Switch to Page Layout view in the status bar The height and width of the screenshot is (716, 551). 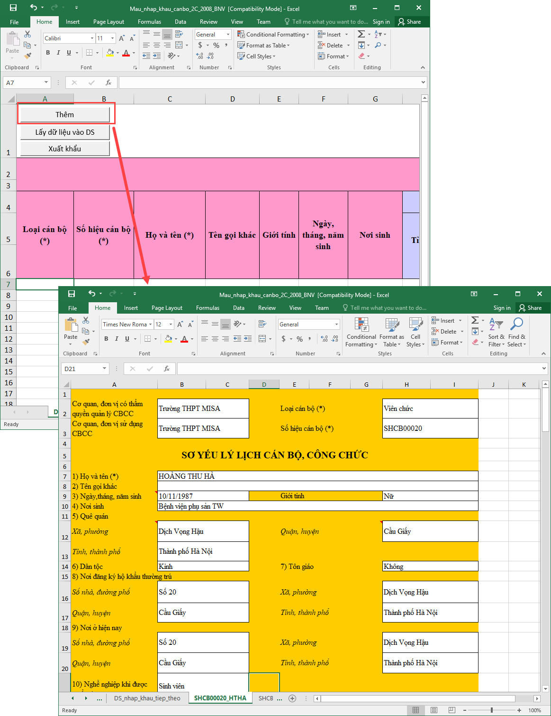pyautogui.click(x=434, y=710)
